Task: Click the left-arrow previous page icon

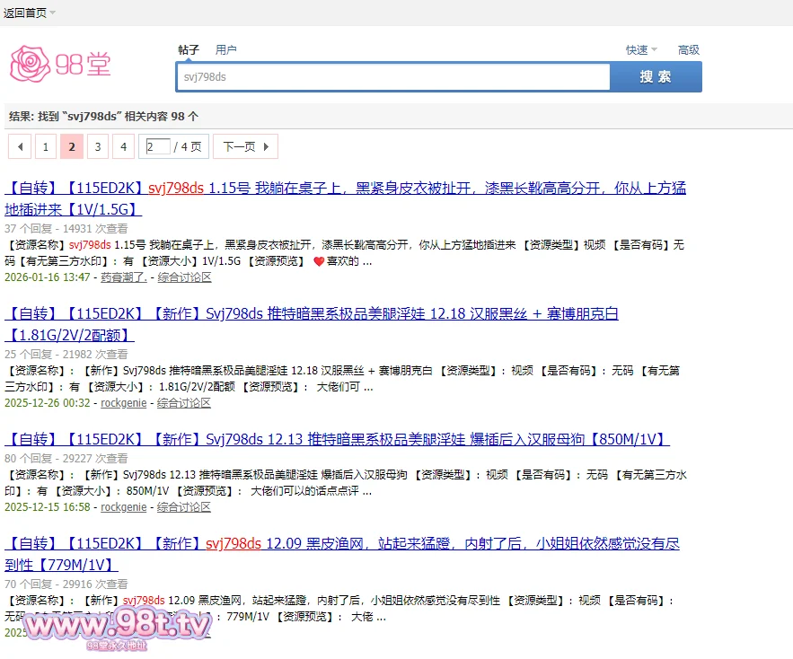Action: tap(20, 145)
